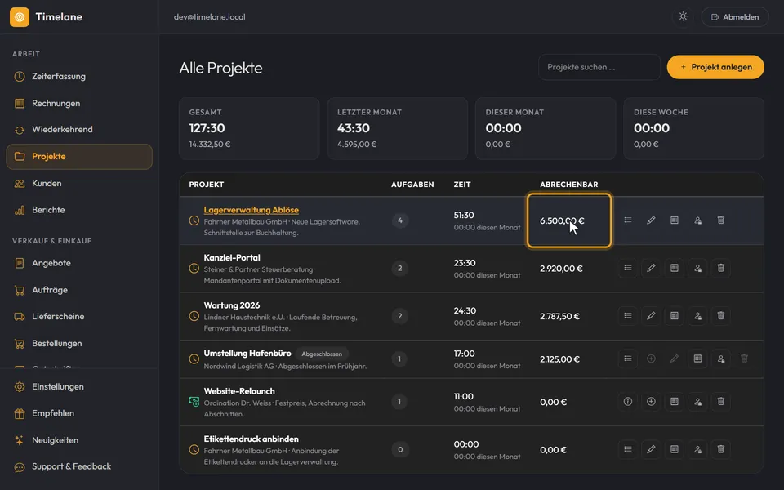
Task: Edit Etikettendruck anbinden with pencil icon
Action: 651,449
